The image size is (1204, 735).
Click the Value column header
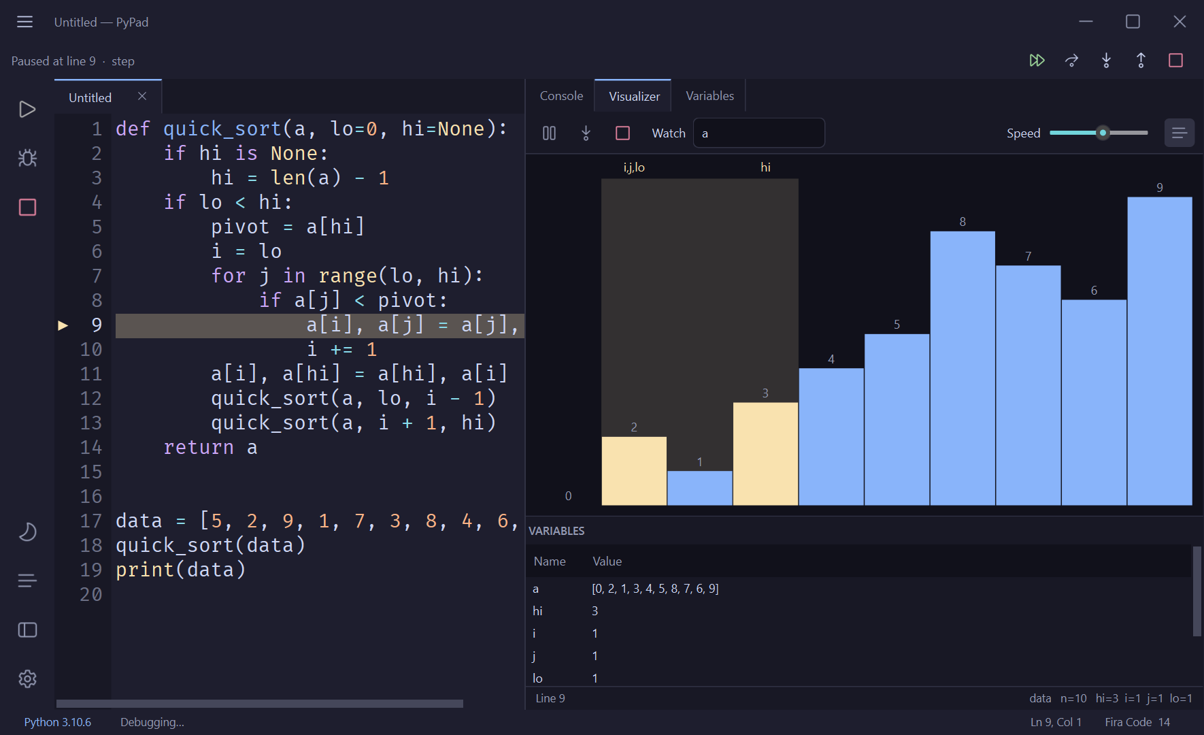(x=607, y=561)
